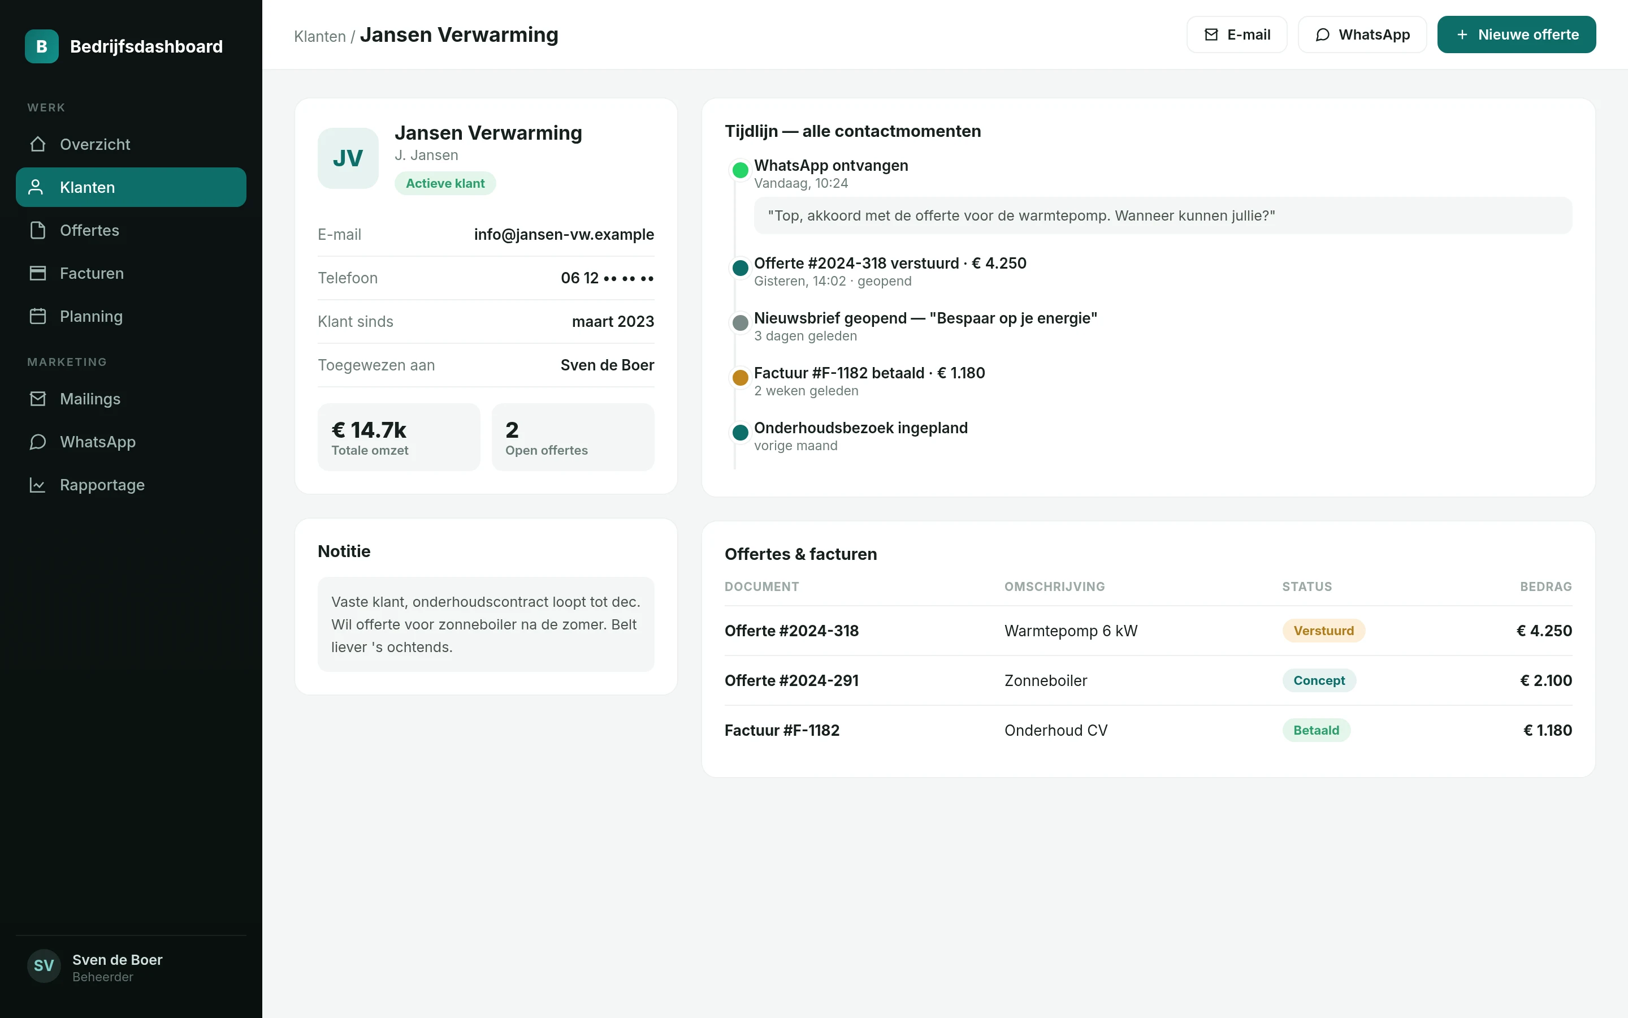Click the 'Onderhoudsbezoek ingepland' timeline entry title
This screenshot has height=1018, width=1628.
pyautogui.click(x=860, y=428)
